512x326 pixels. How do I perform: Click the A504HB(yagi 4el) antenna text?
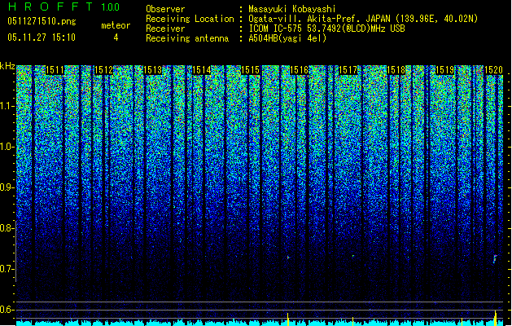(287, 38)
